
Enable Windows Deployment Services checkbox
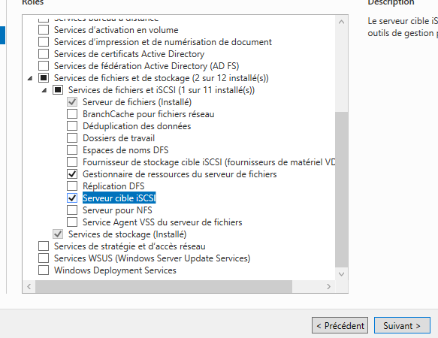[44, 270]
